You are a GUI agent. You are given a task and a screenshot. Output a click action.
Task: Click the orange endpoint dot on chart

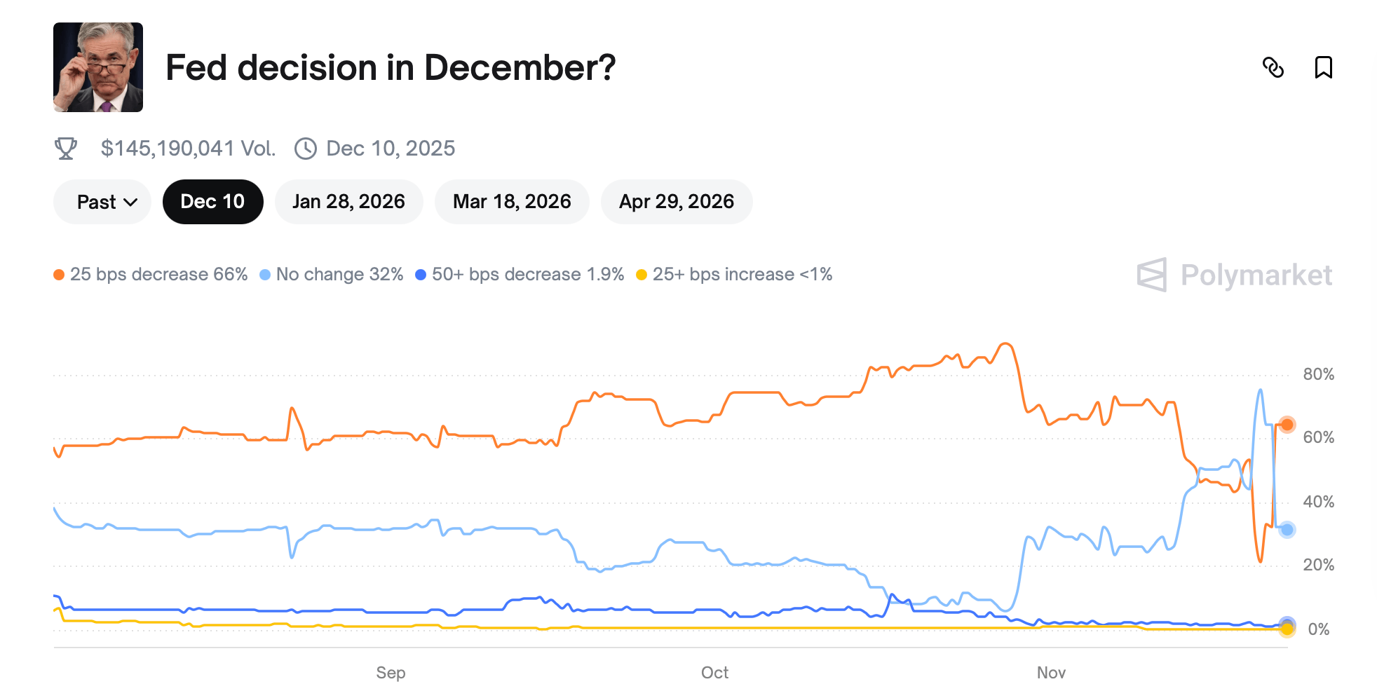[x=1287, y=425]
